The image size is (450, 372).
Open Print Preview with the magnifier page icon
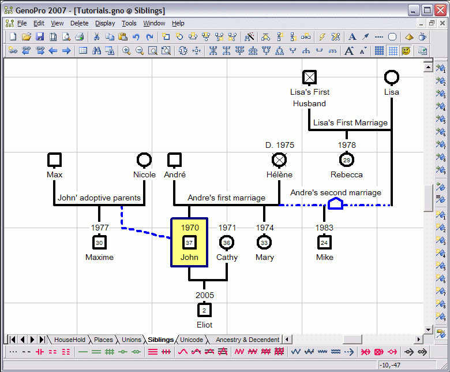click(x=66, y=37)
